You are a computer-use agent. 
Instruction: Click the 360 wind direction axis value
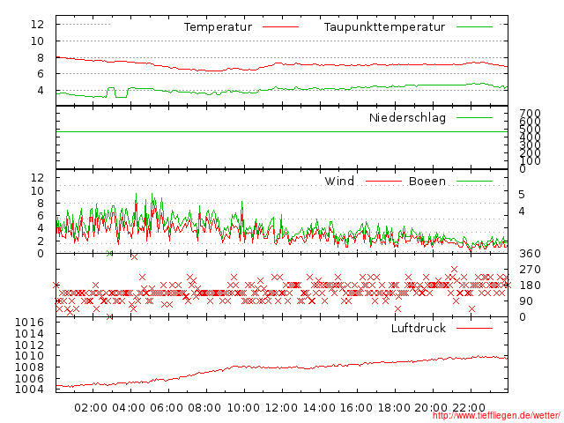click(x=530, y=254)
